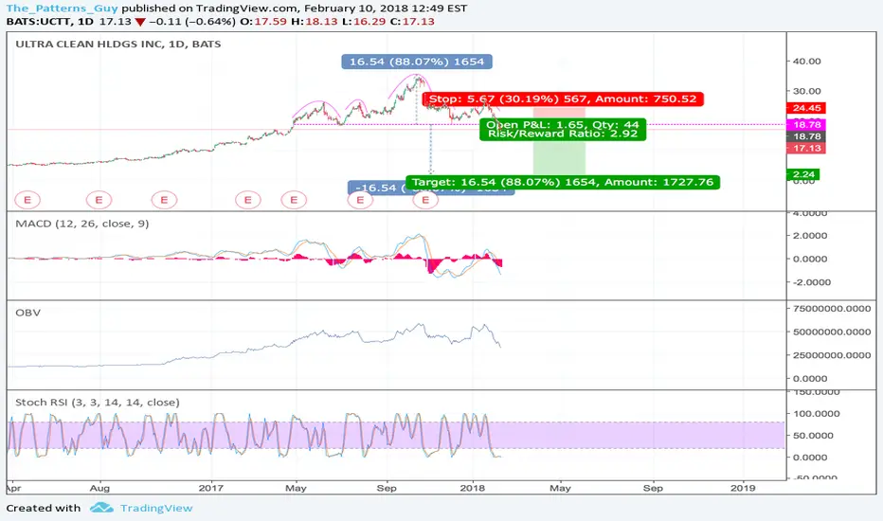
Task: Open the MACD (12, 26, close, 9) indicator label
Action: click(x=82, y=224)
